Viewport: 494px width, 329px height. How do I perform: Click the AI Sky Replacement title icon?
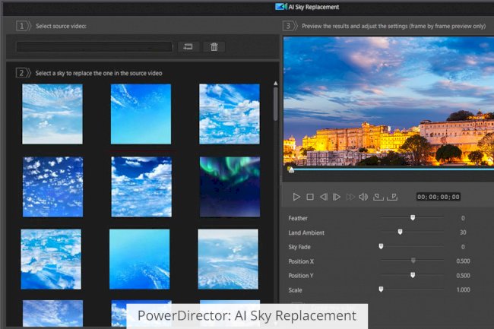tap(281, 7)
